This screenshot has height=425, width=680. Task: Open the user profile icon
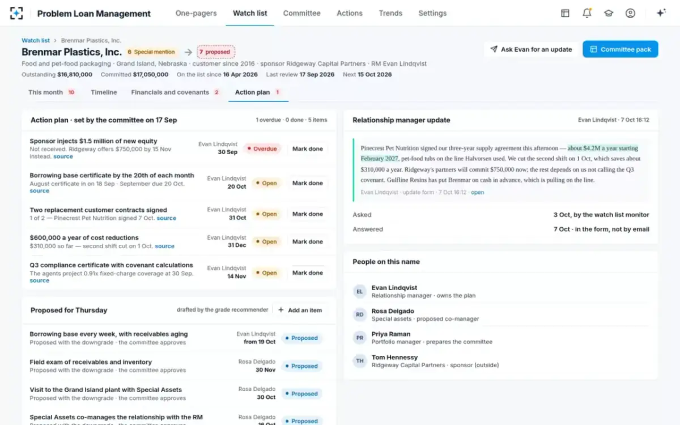point(630,13)
